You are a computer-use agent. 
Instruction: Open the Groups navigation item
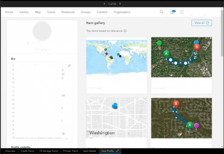pos(85,12)
